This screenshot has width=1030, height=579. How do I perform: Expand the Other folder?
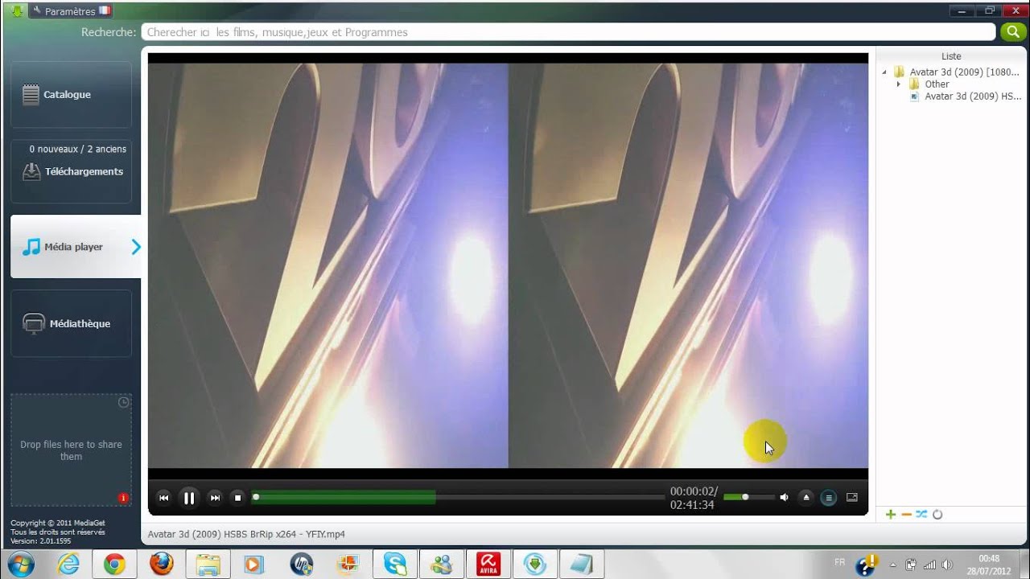pos(899,84)
